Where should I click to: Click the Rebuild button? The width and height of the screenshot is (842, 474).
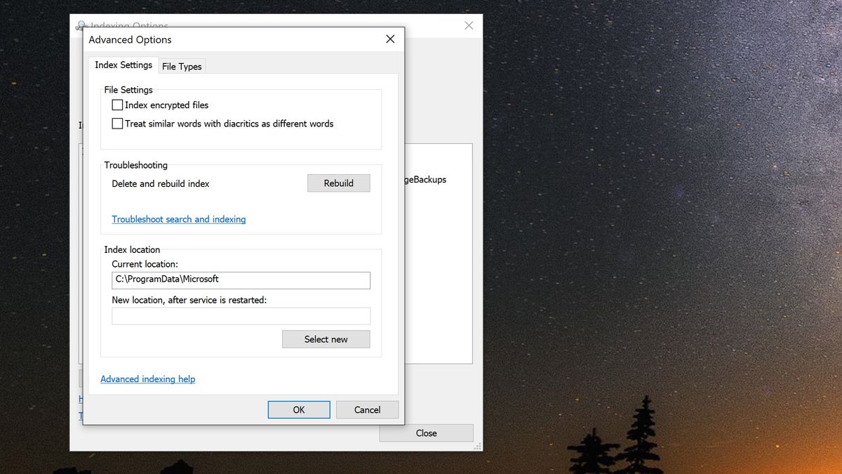(338, 183)
